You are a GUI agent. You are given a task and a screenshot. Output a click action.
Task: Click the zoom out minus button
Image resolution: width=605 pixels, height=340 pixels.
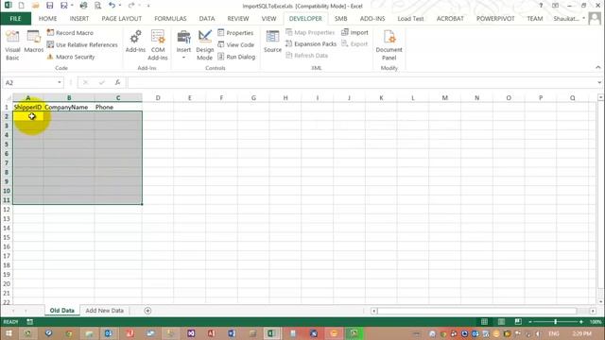(x=530, y=321)
